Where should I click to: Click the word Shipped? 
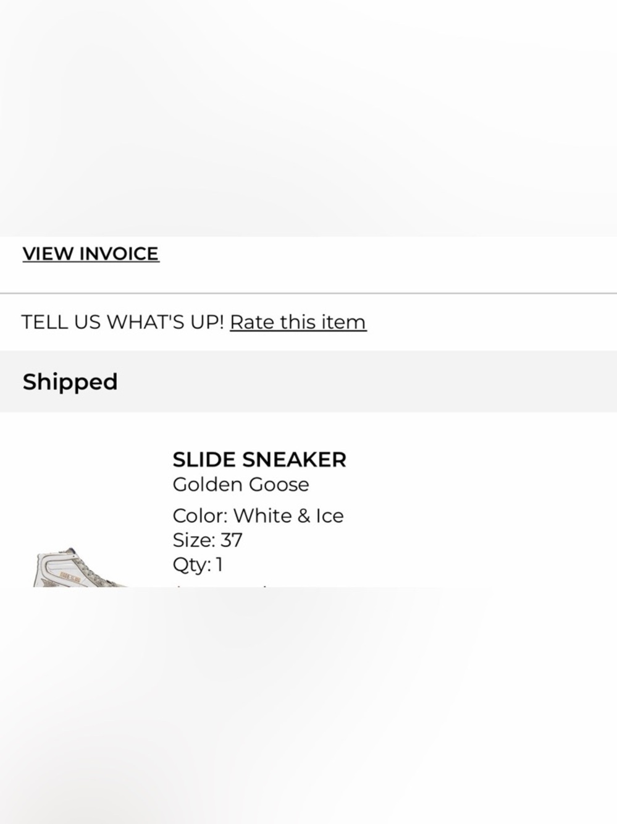70,382
